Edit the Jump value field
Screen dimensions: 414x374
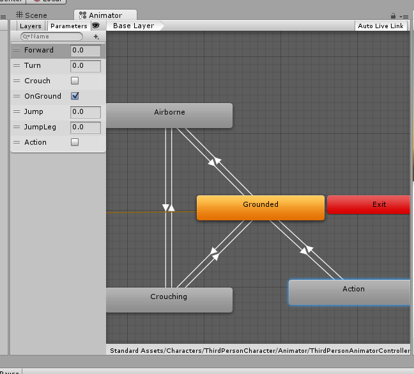click(85, 111)
